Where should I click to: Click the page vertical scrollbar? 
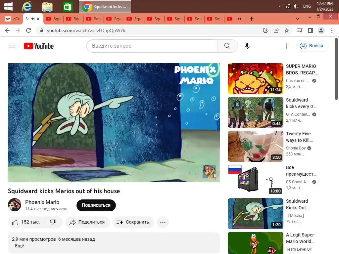336,69
